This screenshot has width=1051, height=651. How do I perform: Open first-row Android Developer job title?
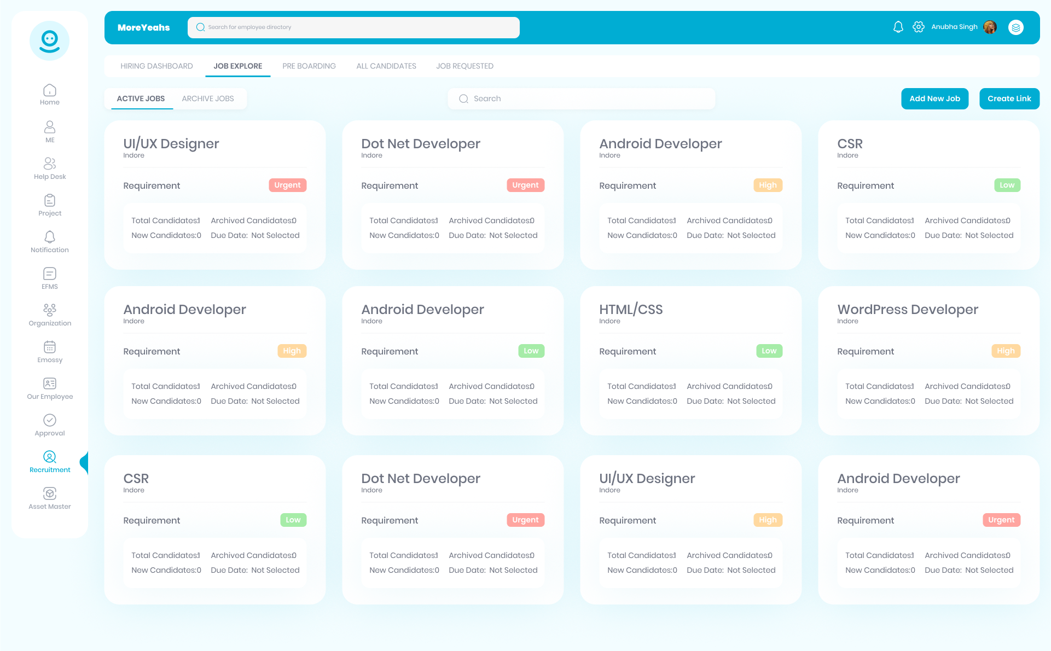click(660, 143)
